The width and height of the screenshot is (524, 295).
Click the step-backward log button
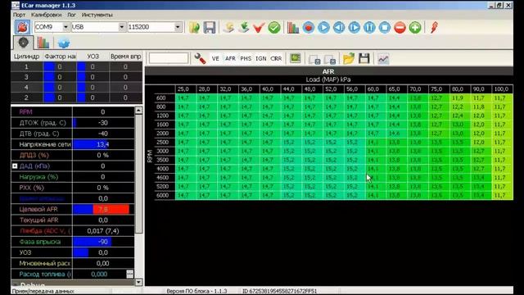click(339, 27)
